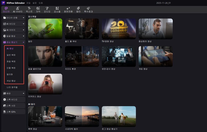Open the AI 아바타 tool in toolbar
Image resolution: width=207 pixels, height=132 pixels.
click(18, 9)
